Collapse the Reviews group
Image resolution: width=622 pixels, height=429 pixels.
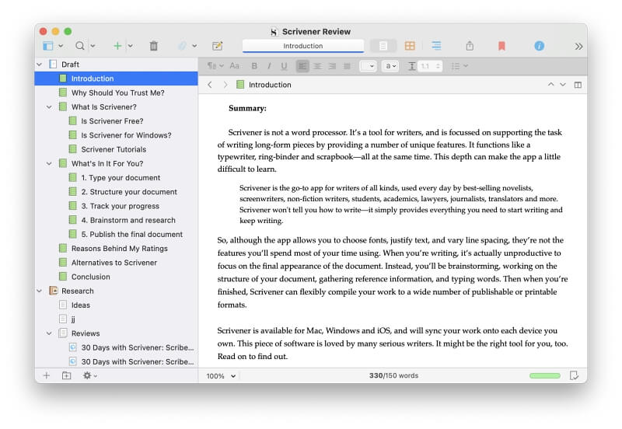point(49,333)
